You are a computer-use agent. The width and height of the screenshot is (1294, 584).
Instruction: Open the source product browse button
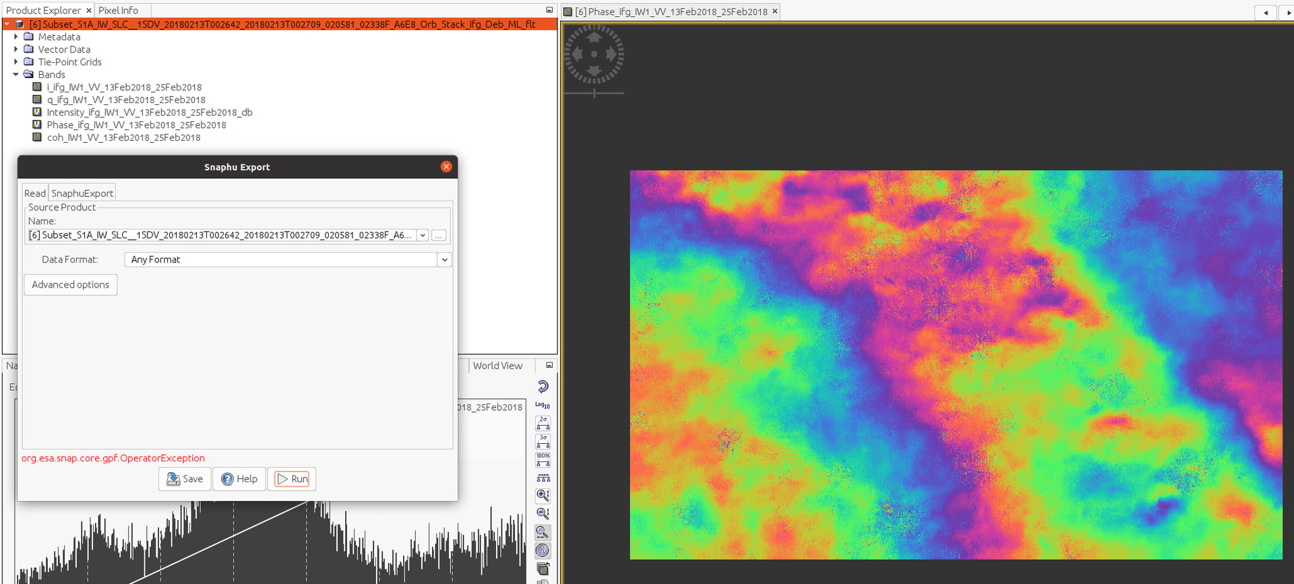tap(439, 236)
